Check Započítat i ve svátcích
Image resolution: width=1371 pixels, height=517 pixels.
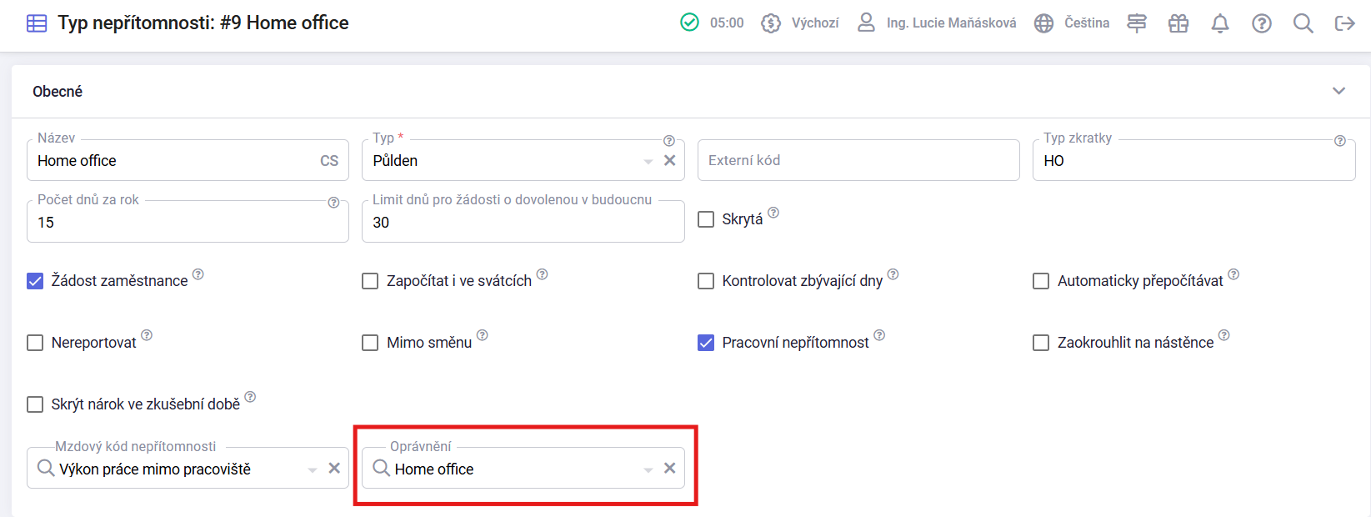coord(370,281)
